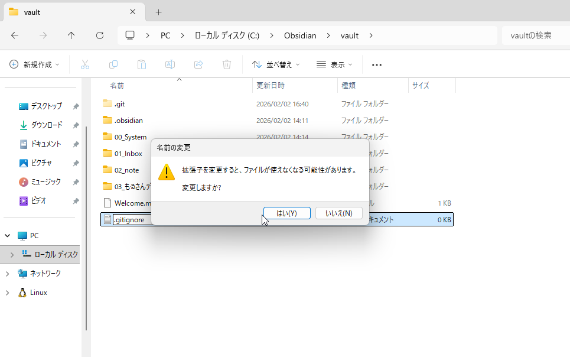Click the Share icon in toolbar

tap(198, 64)
